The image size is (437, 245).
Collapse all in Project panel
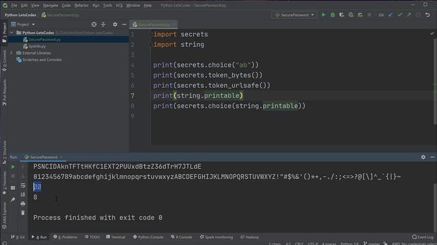[103, 24]
